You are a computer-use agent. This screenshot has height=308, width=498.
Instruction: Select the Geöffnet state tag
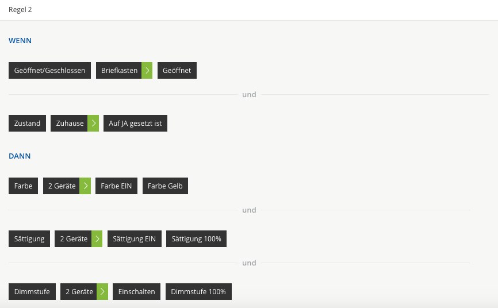(177, 71)
